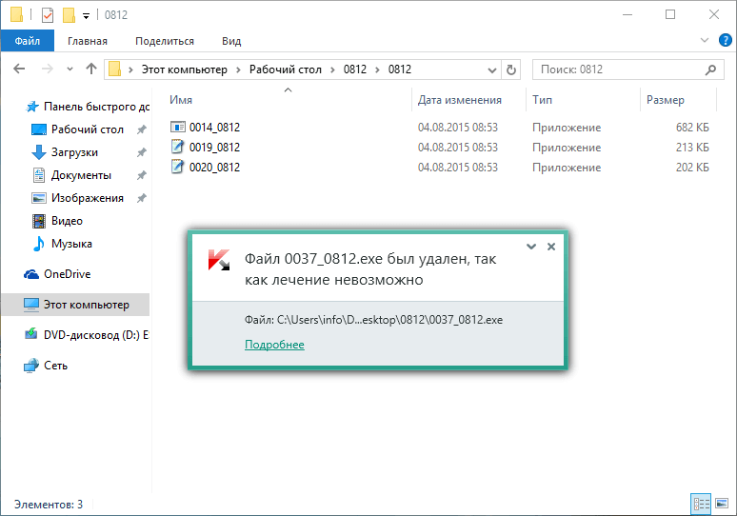Click the pin icon next to Рабочий стол
The height and width of the screenshot is (516, 737).
click(x=142, y=129)
